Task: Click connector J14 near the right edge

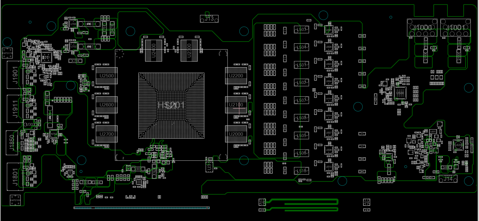Action: coord(448,179)
